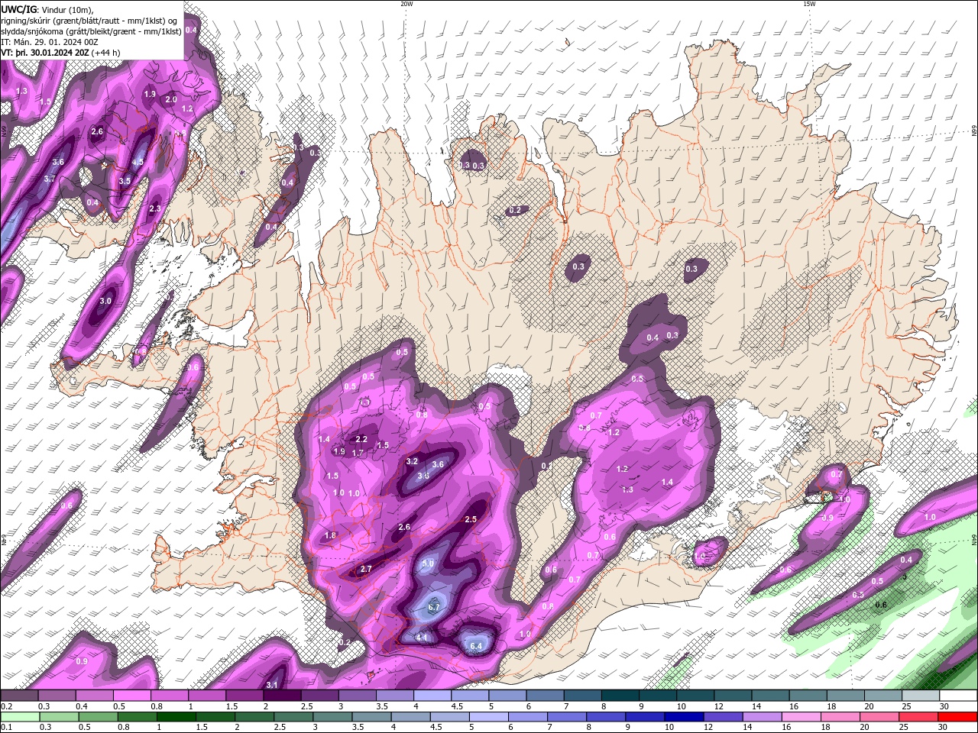Click the bright pink swatch after 0.5 in upper legend
The width and height of the screenshot is (978, 733).
coord(132,696)
